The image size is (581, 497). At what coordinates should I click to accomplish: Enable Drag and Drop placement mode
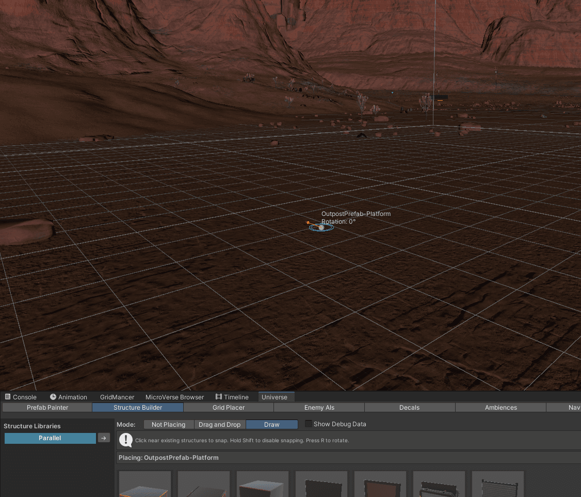(x=220, y=424)
